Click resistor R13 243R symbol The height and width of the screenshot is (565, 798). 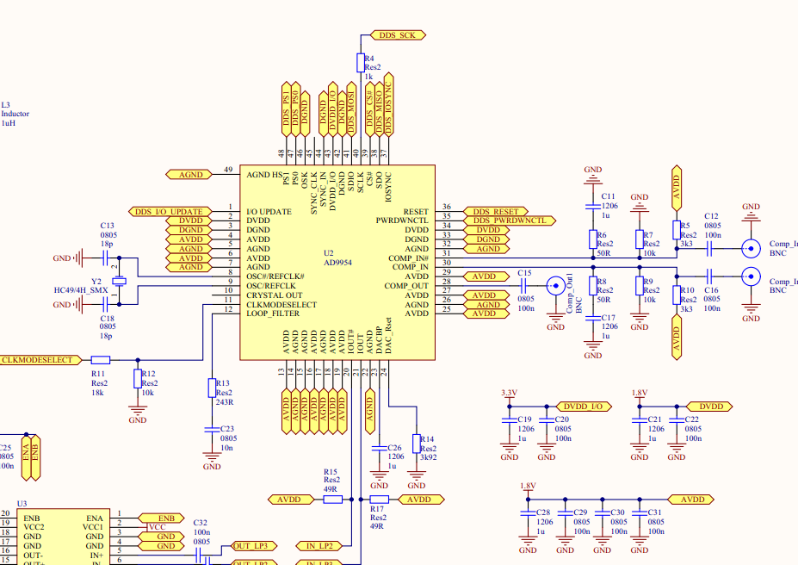click(x=212, y=388)
